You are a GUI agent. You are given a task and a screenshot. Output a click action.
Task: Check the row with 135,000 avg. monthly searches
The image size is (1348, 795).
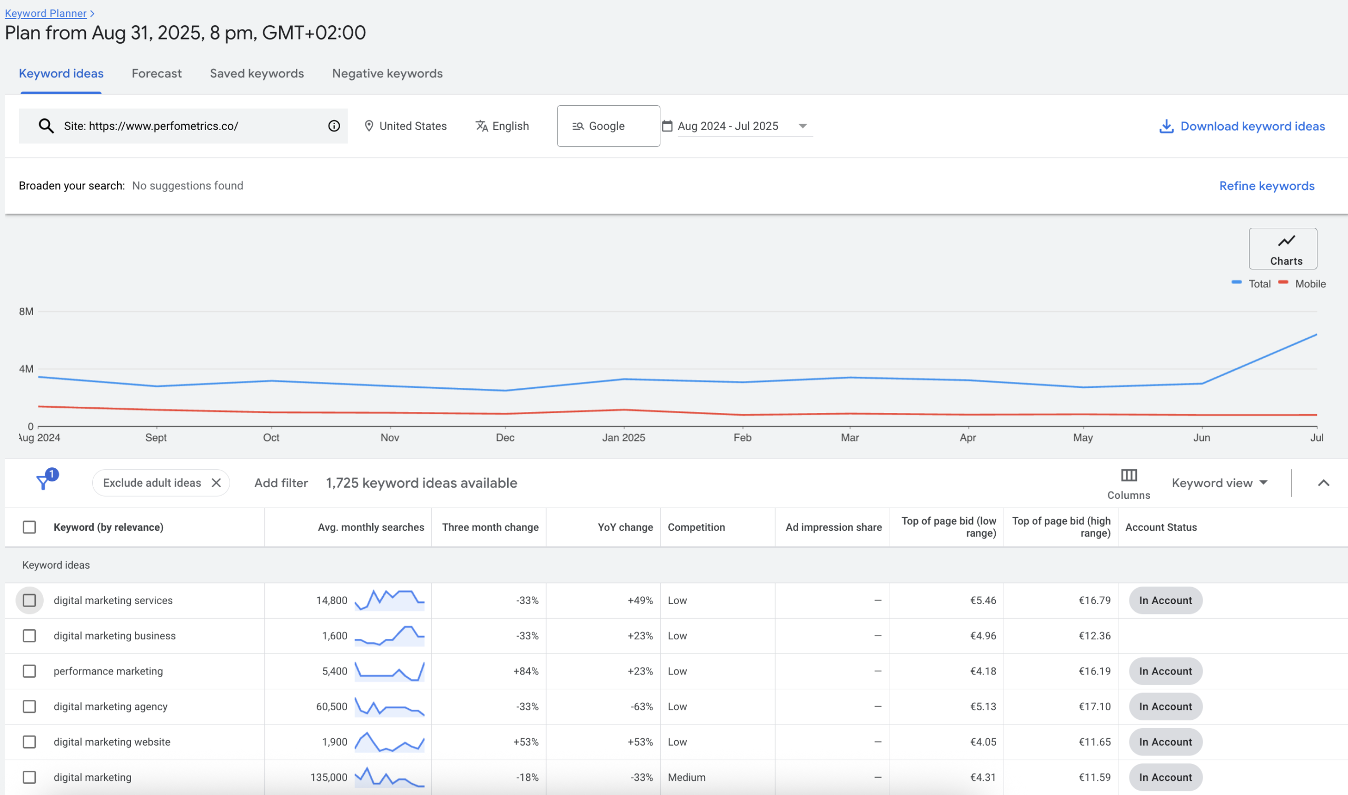coord(29,777)
